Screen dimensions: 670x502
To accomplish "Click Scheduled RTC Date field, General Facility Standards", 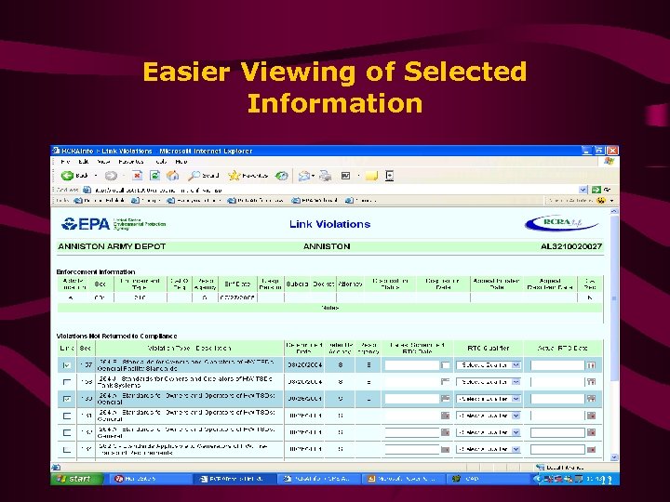I will (x=412, y=365).
